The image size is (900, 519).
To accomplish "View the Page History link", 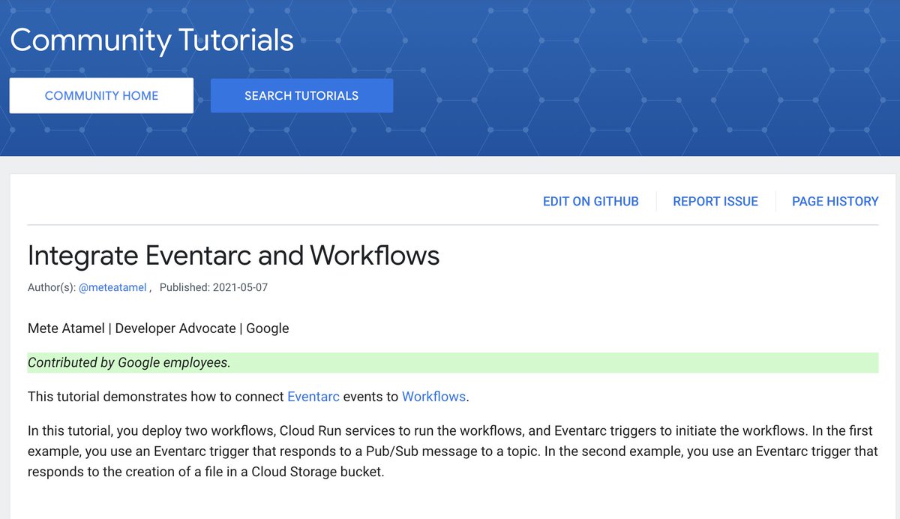I will pos(835,201).
